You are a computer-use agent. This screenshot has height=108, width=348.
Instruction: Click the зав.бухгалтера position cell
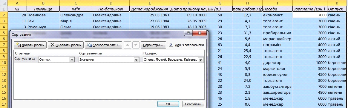[278, 86]
